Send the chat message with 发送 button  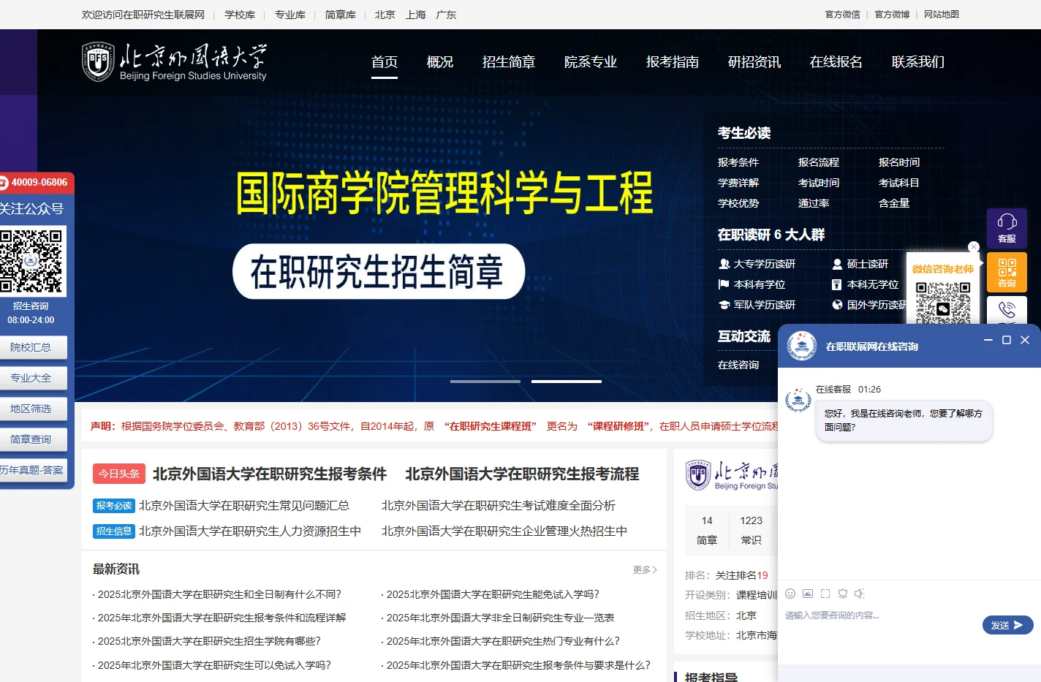(1007, 625)
